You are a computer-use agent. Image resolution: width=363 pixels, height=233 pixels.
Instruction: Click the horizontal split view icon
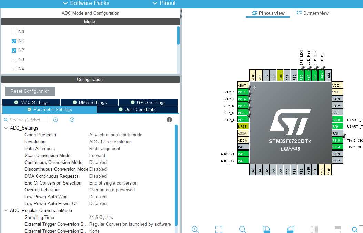[x=338, y=229]
